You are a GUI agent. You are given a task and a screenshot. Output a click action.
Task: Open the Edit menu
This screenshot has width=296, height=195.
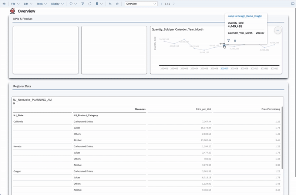coord(28,4)
